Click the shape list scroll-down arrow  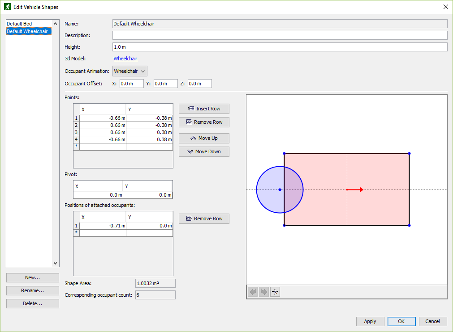56,263
